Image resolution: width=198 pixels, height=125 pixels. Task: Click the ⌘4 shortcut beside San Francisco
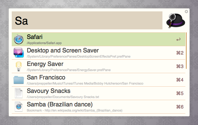(x=180, y=80)
